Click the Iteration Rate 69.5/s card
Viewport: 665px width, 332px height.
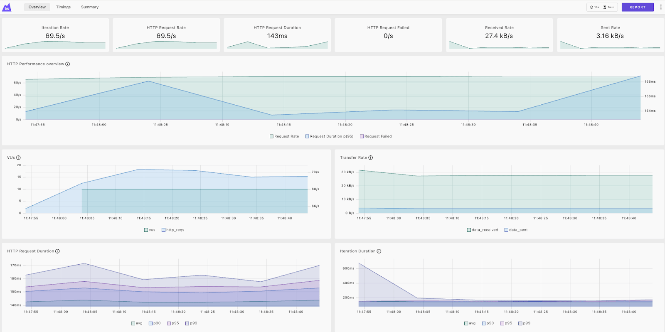(55, 35)
